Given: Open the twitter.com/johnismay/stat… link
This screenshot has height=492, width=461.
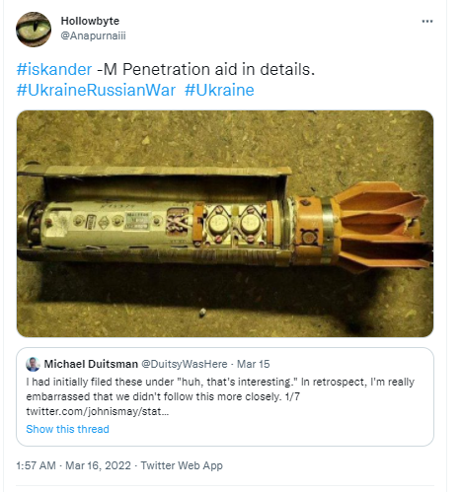Looking at the screenshot, I should (98, 411).
